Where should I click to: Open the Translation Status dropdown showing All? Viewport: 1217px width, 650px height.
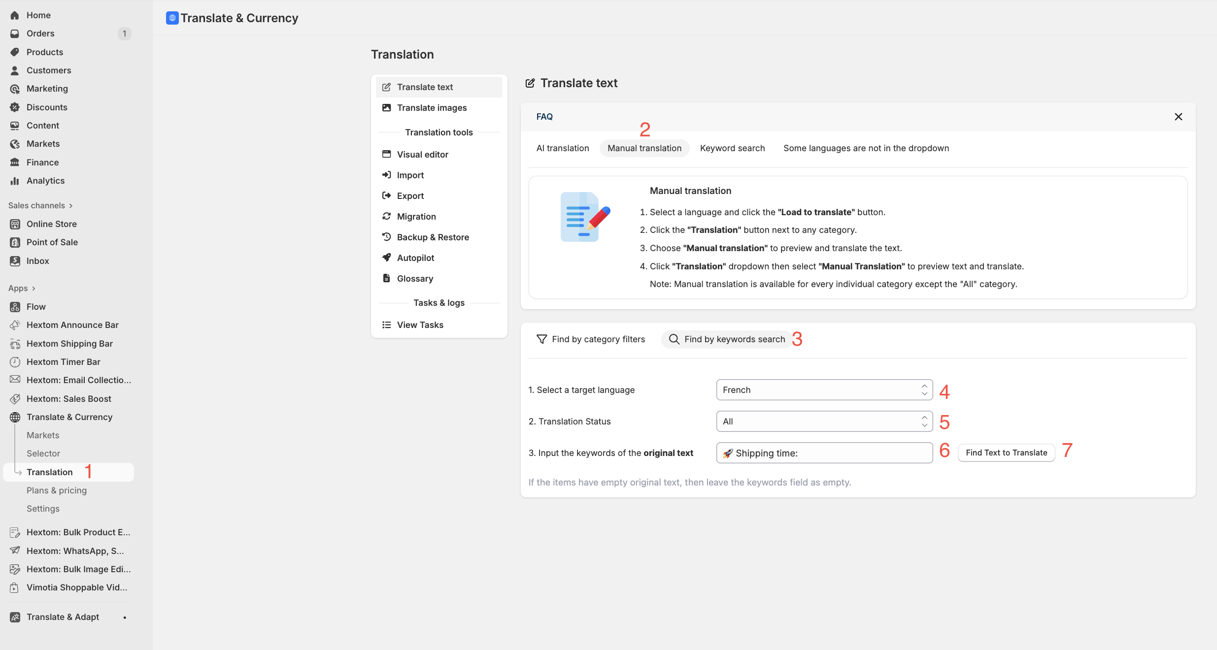click(x=824, y=422)
